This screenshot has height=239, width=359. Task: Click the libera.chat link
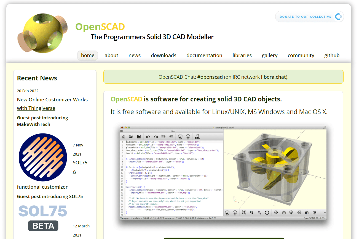click(x=274, y=77)
